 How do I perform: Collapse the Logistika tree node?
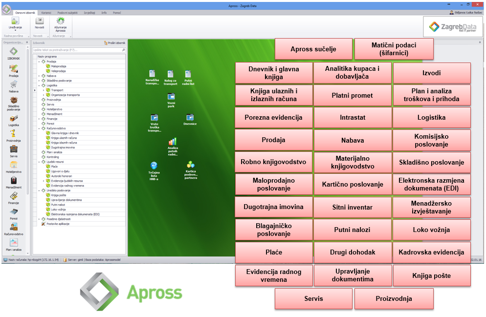[39, 85]
